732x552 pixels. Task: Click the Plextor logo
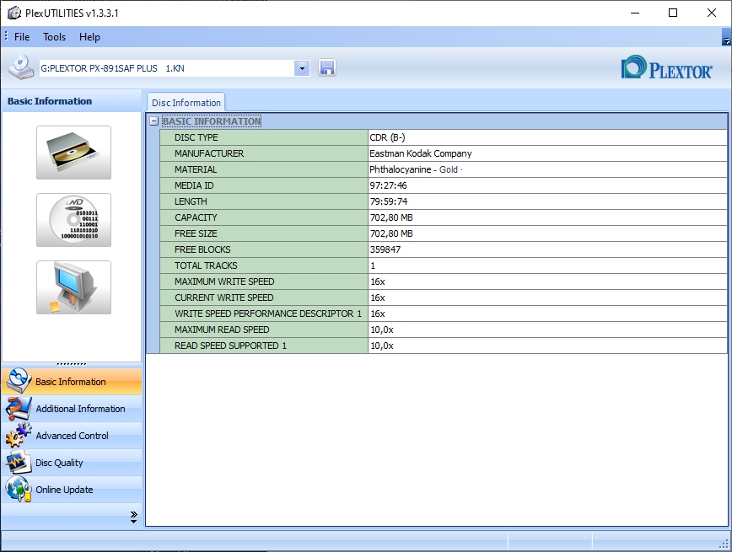(x=666, y=68)
